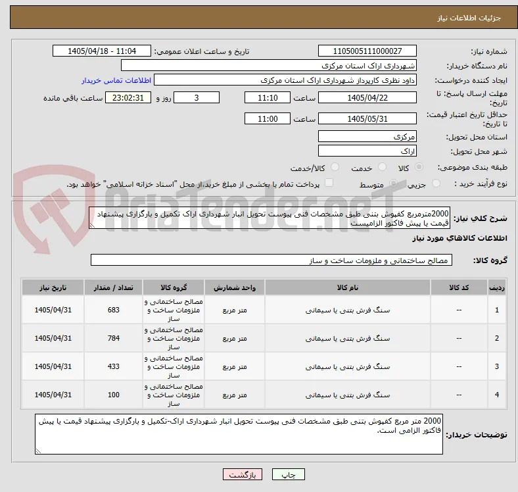Image resolution: width=518 pixels, height=492 pixels.
Task: Click the متر مربع unit in row 2
Action: tap(235, 339)
